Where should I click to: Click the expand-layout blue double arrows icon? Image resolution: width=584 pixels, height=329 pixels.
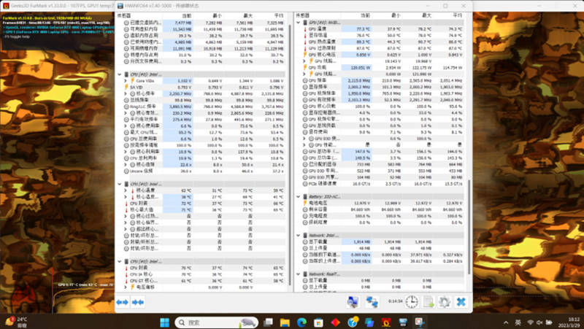pos(122,302)
